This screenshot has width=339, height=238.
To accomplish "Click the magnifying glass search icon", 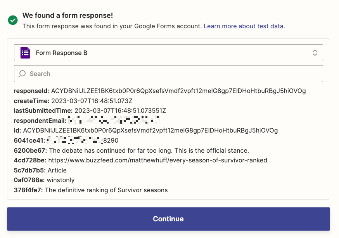I will [x=22, y=74].
